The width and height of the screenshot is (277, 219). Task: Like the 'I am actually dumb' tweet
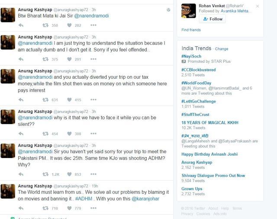(69, 59)
